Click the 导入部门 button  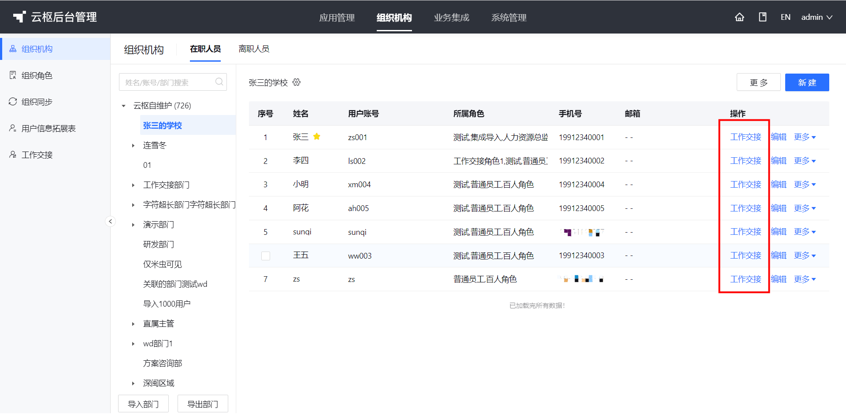(x=143, y=404)
